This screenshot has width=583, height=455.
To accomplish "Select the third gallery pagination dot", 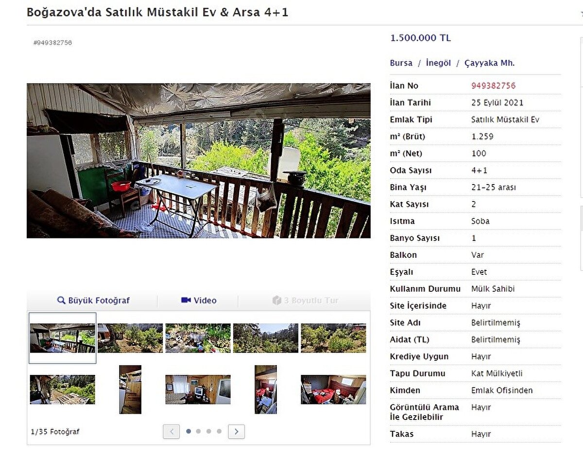I will [208, 431].
